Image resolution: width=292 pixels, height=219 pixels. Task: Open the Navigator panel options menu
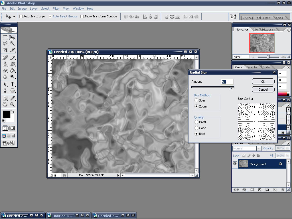point(289,30)
